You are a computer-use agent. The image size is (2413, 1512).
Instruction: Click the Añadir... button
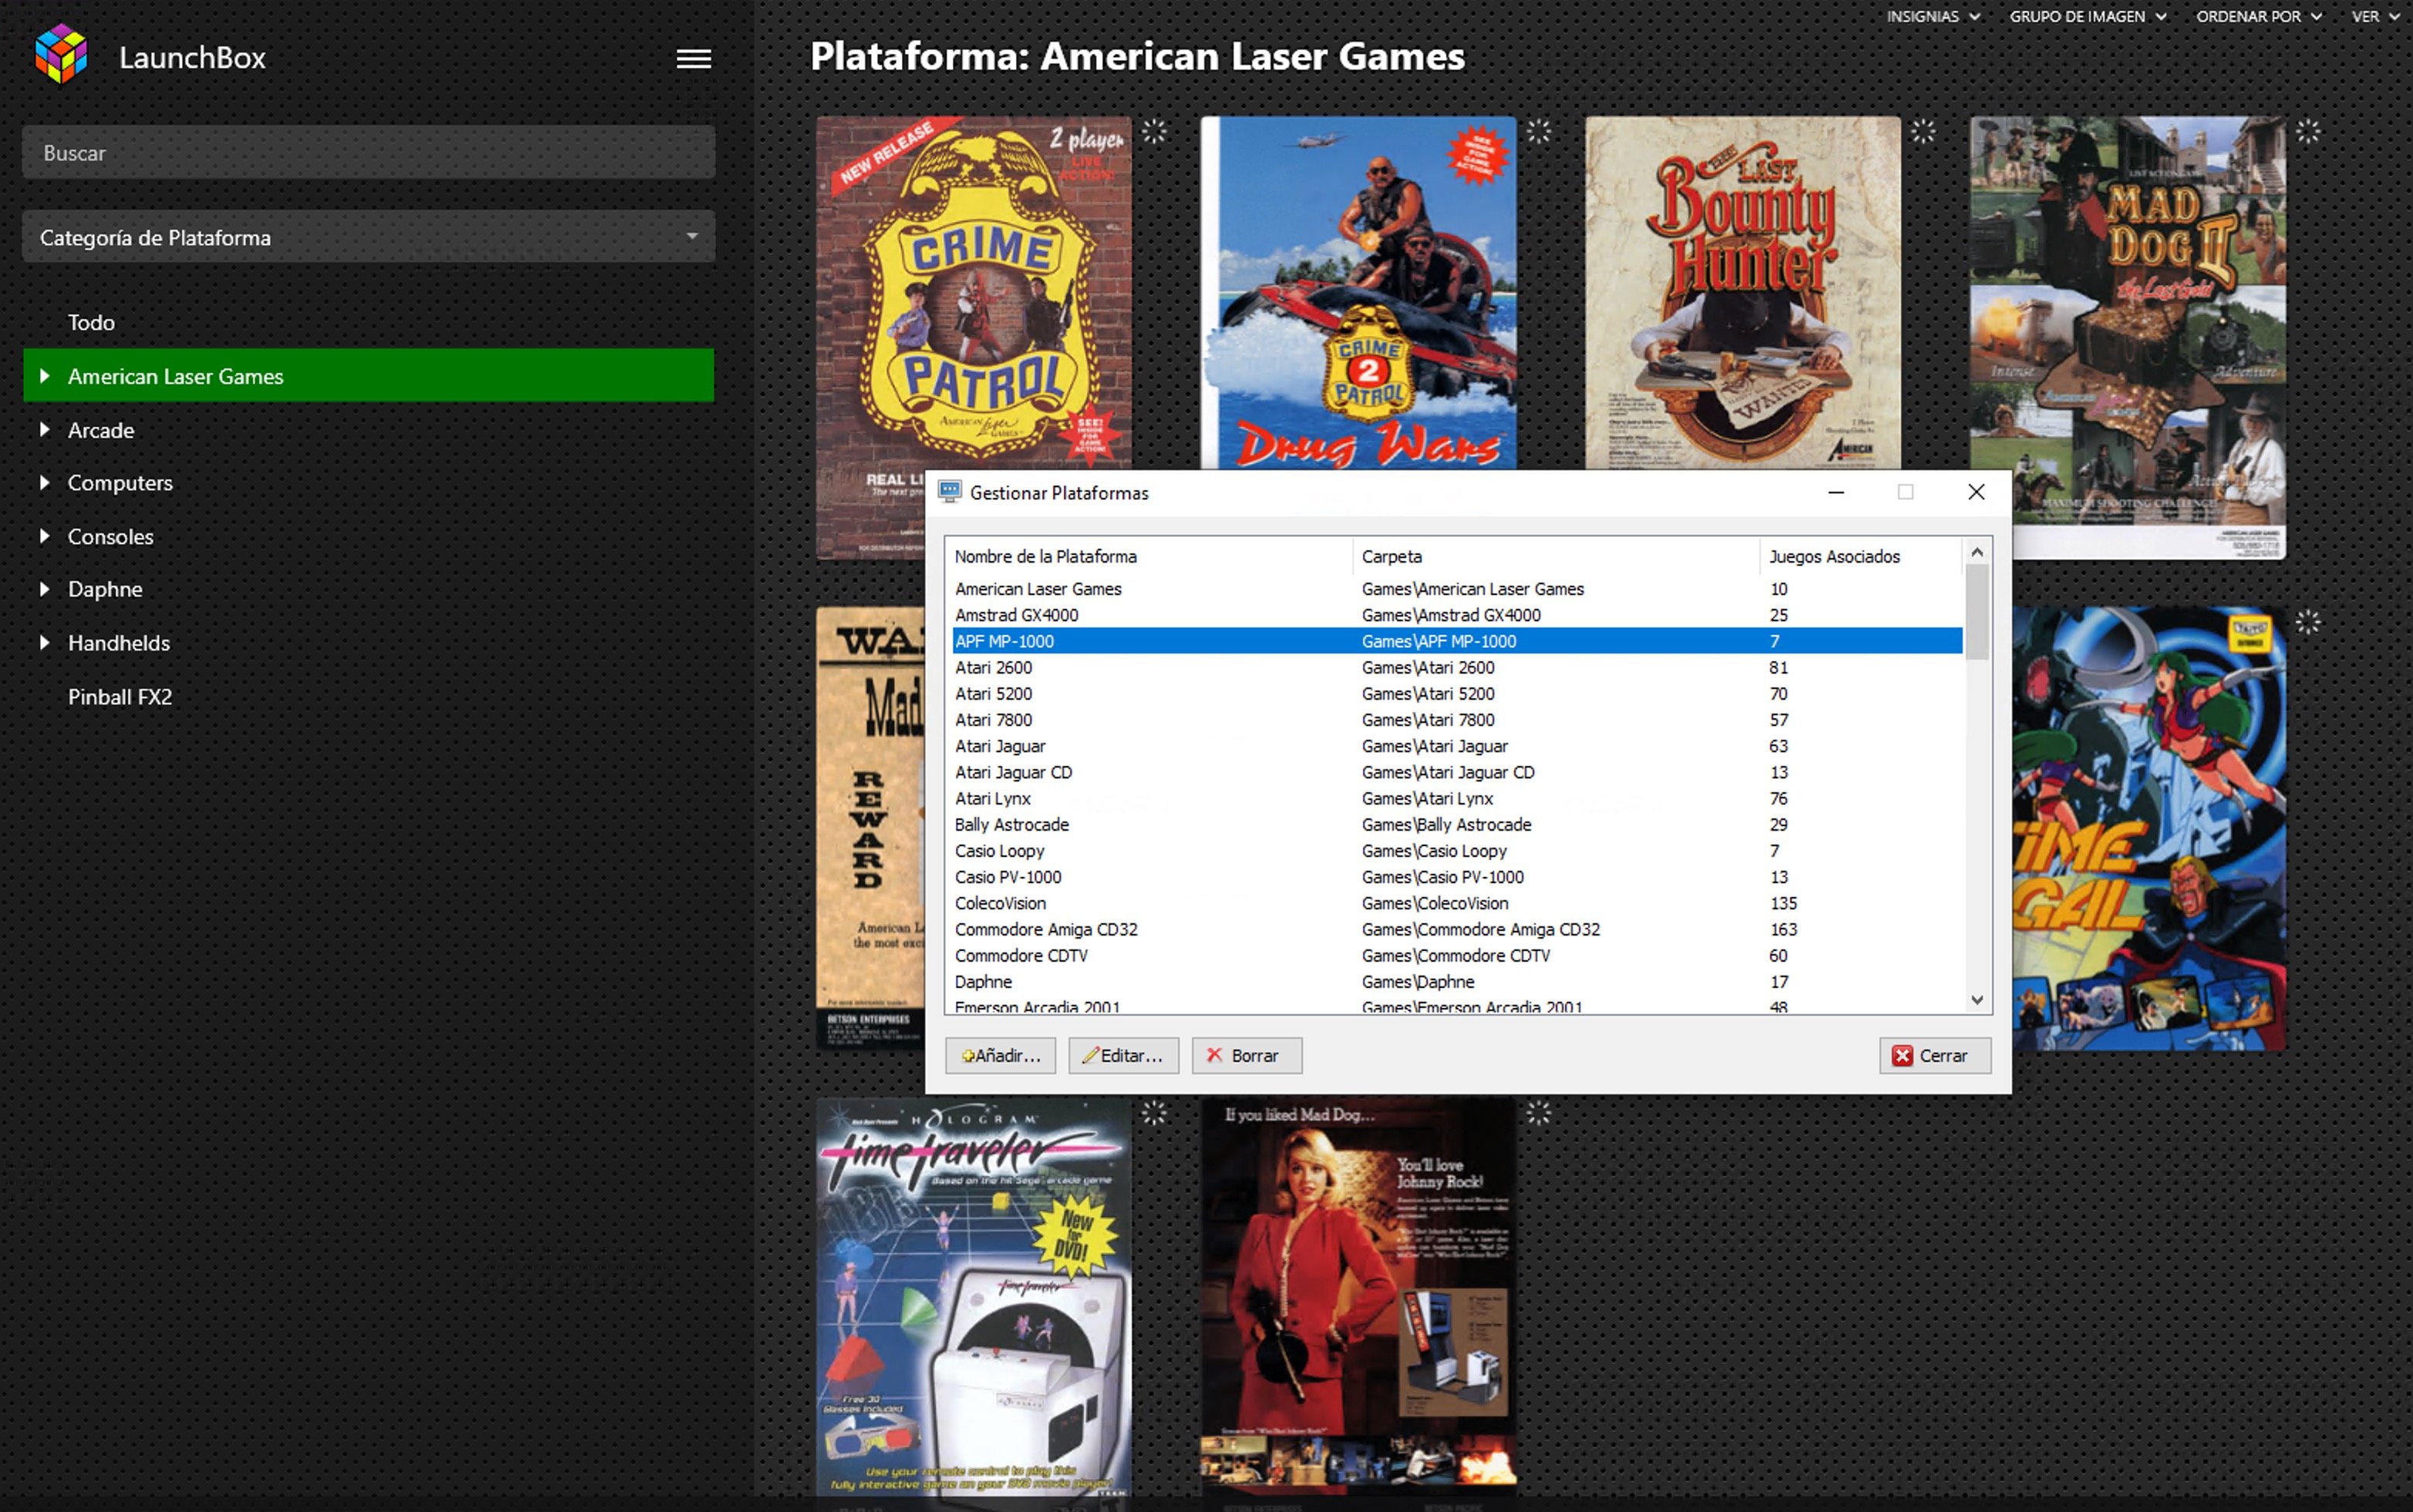click(x=1001, y=1055)
